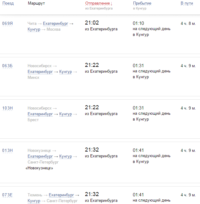Open Кунгур link in train 073Е route

click(34, 201)
